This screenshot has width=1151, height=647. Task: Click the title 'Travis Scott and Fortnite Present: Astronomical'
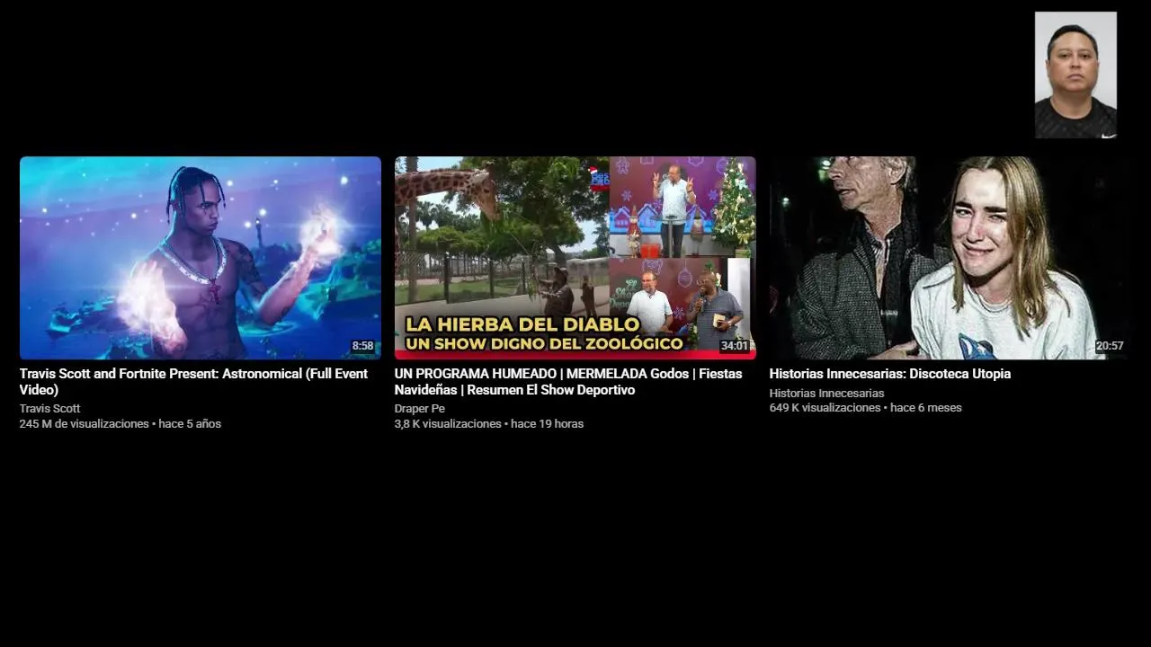(x=193, y=382)
